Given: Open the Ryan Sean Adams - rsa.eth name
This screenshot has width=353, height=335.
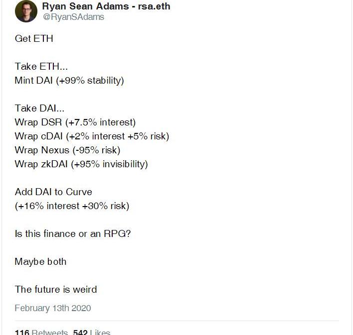Looking at the screenshot, I should click(106, 6).
